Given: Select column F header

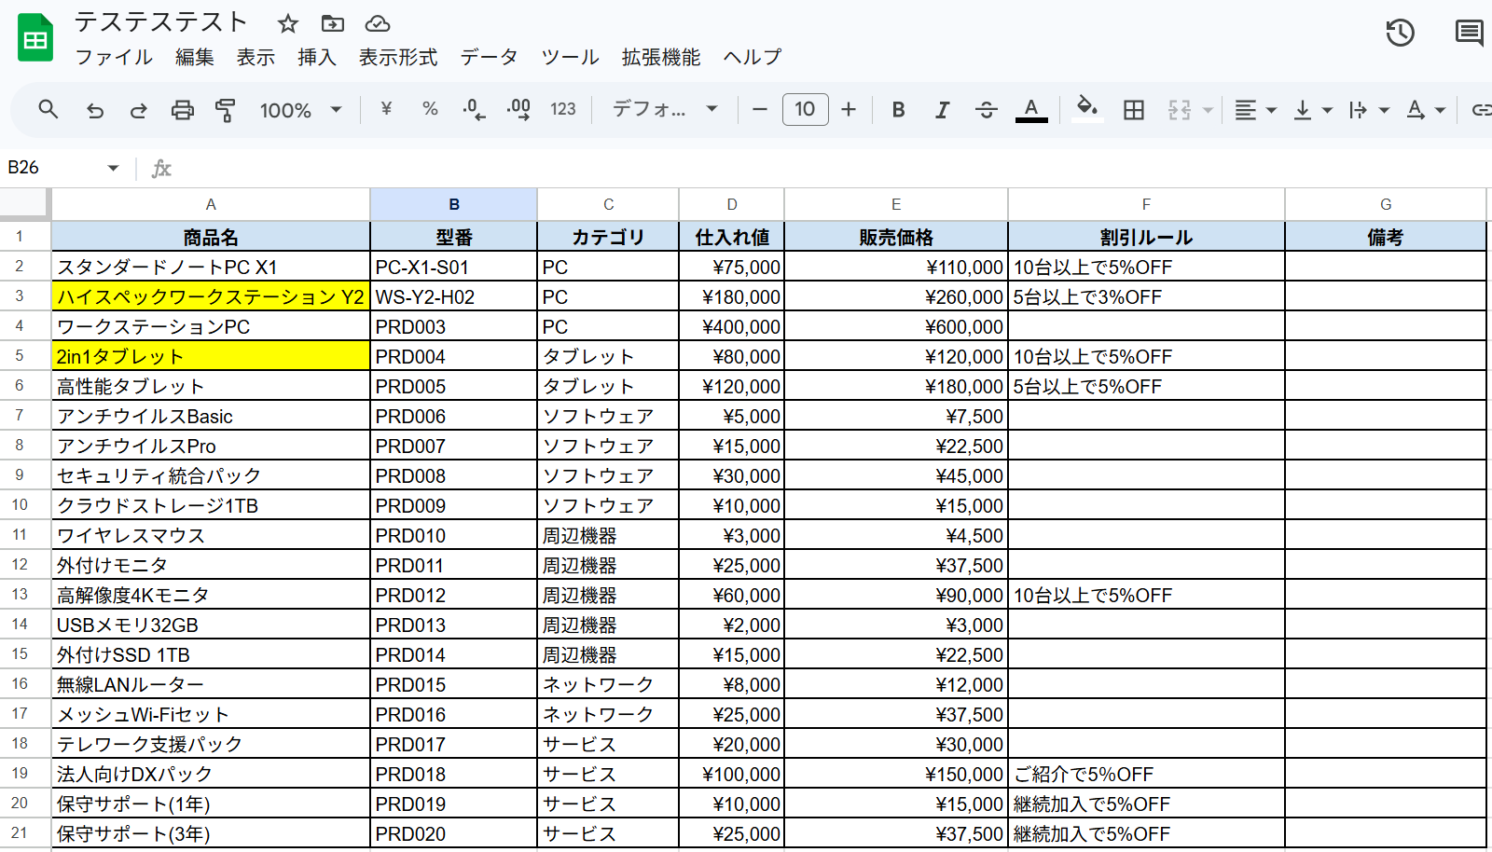Looking at the screenshot, I should point(1146,204).
